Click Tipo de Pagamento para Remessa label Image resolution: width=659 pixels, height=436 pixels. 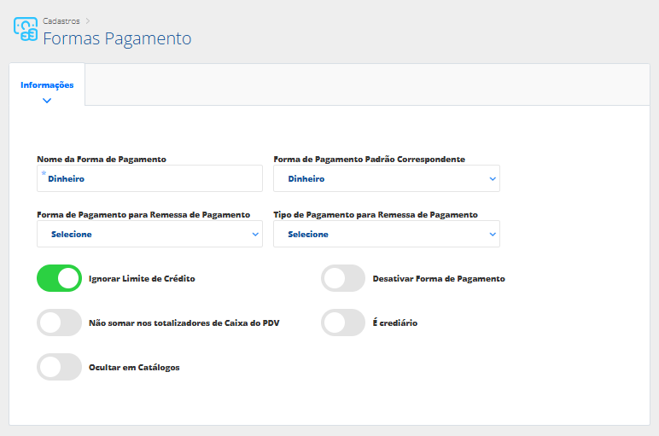click(x=375, y=215)
